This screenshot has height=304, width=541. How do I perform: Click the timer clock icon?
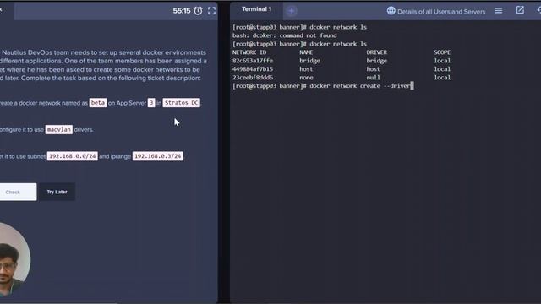[198, 11]
